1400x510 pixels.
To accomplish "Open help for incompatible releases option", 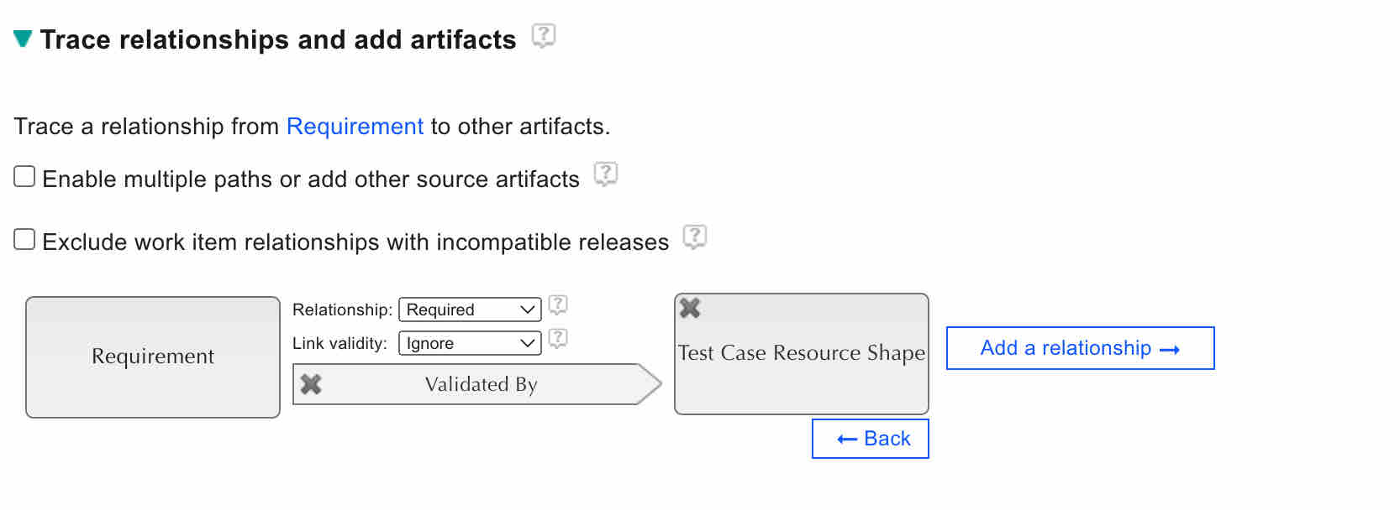I will pyautogui.click(x=695, y=237).
